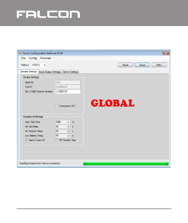Image resolution: width=188 pixels, height=223 pixels.
Task: Click the 'Method:' label
Action: coord(25,65)
